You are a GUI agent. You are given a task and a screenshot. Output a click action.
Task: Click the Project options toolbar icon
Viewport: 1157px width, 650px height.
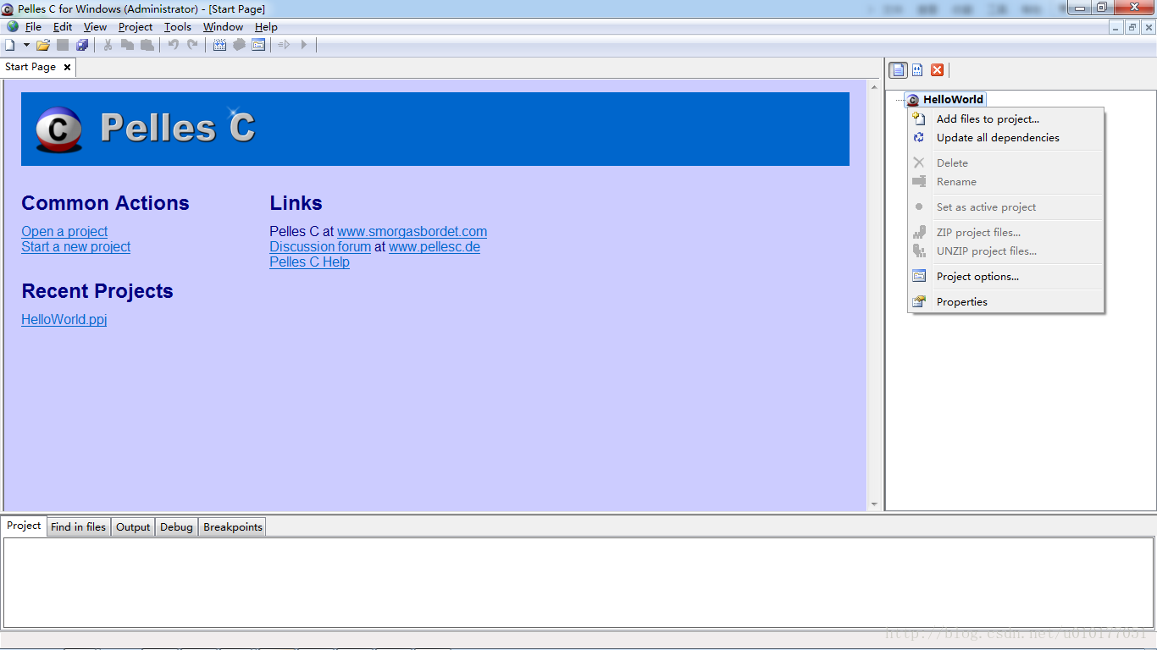(258, 45)
